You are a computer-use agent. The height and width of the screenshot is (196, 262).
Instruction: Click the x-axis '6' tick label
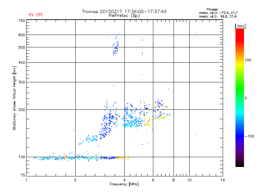tap(153, 180)
